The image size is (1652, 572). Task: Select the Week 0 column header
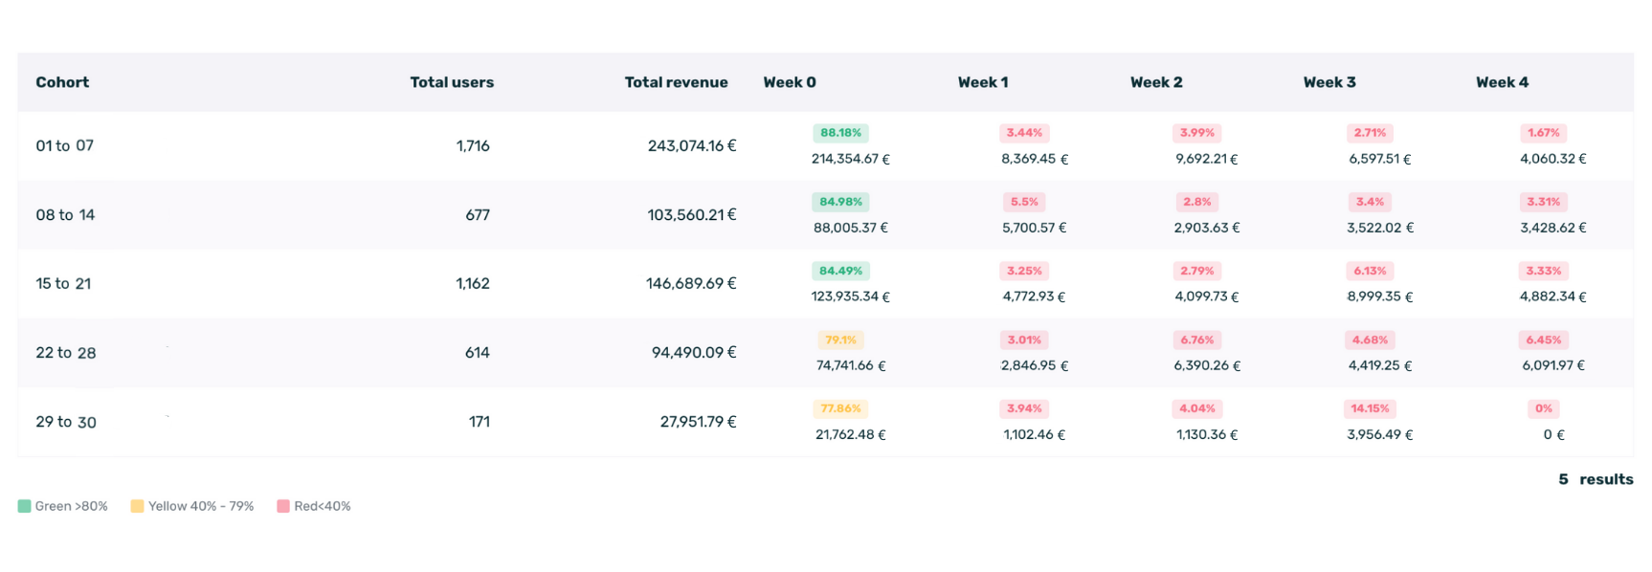pyautogui.click(x=790, y=82)
